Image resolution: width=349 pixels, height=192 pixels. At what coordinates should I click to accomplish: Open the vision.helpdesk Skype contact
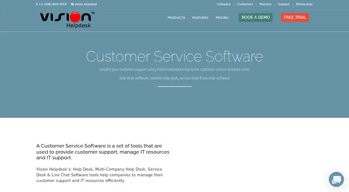(84, 4)
